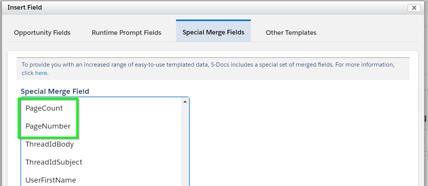
Task: Select the ThreadIdSubject merge field
Action: 54,162
